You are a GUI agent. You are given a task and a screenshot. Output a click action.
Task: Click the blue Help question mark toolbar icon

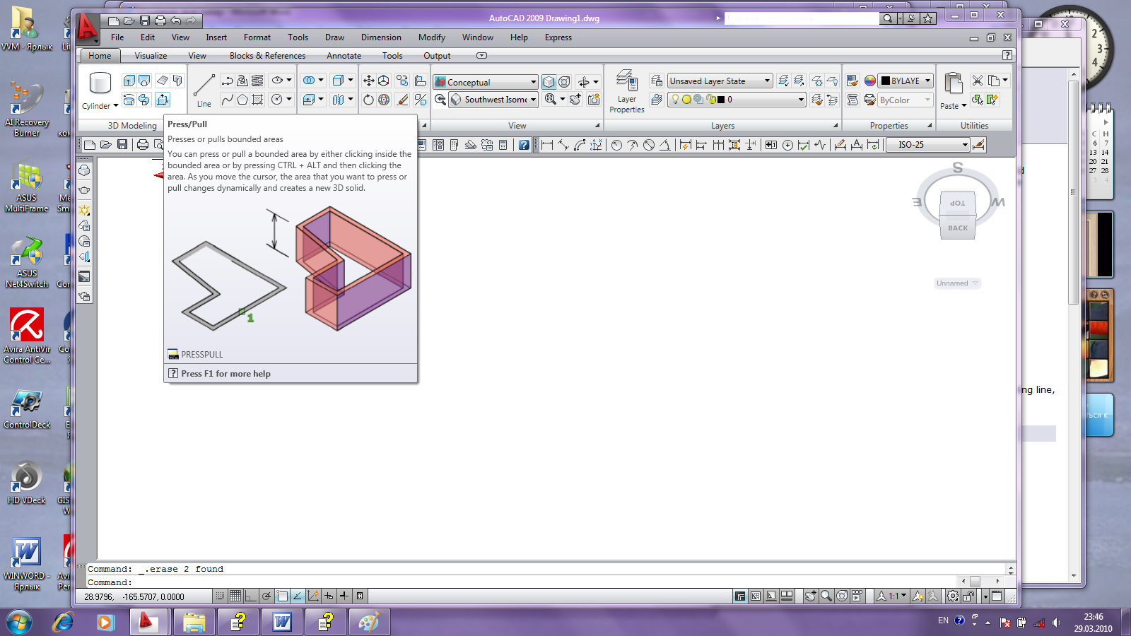click(524, 145)
